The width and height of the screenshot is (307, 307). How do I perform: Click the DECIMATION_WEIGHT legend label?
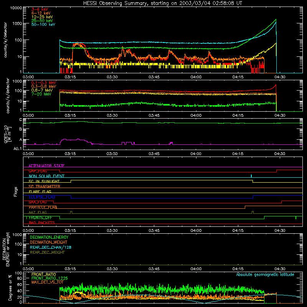tap(49, 242)
